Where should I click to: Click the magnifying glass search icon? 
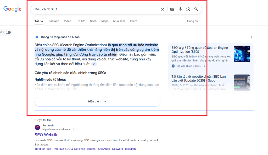[196, 9]
